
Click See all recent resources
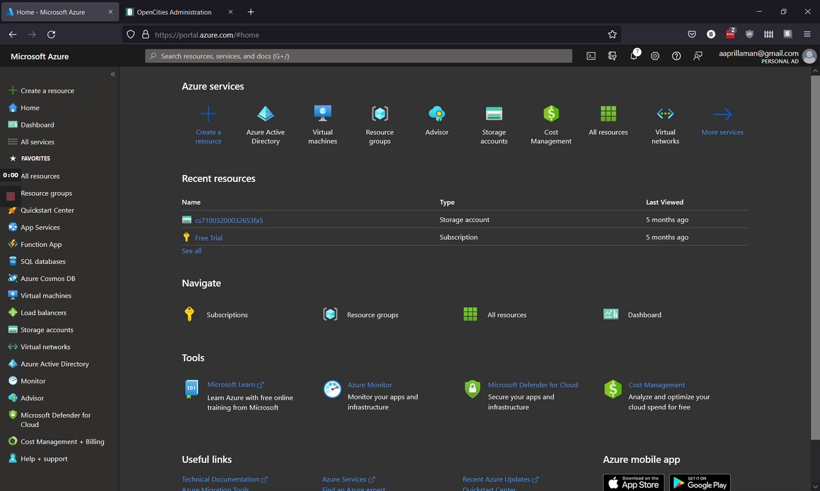point(192,251)
